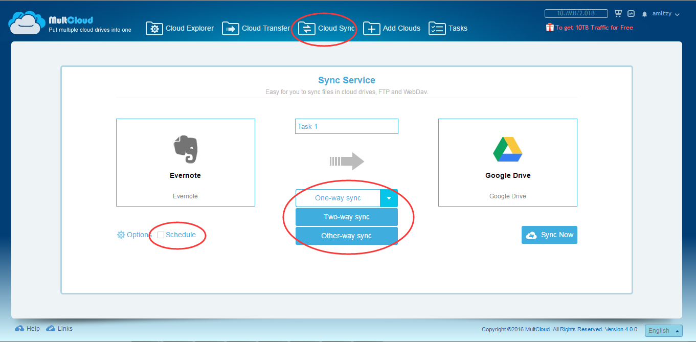Click the Help cloud icon
696x342 pixels.
(x=19, y=328)
